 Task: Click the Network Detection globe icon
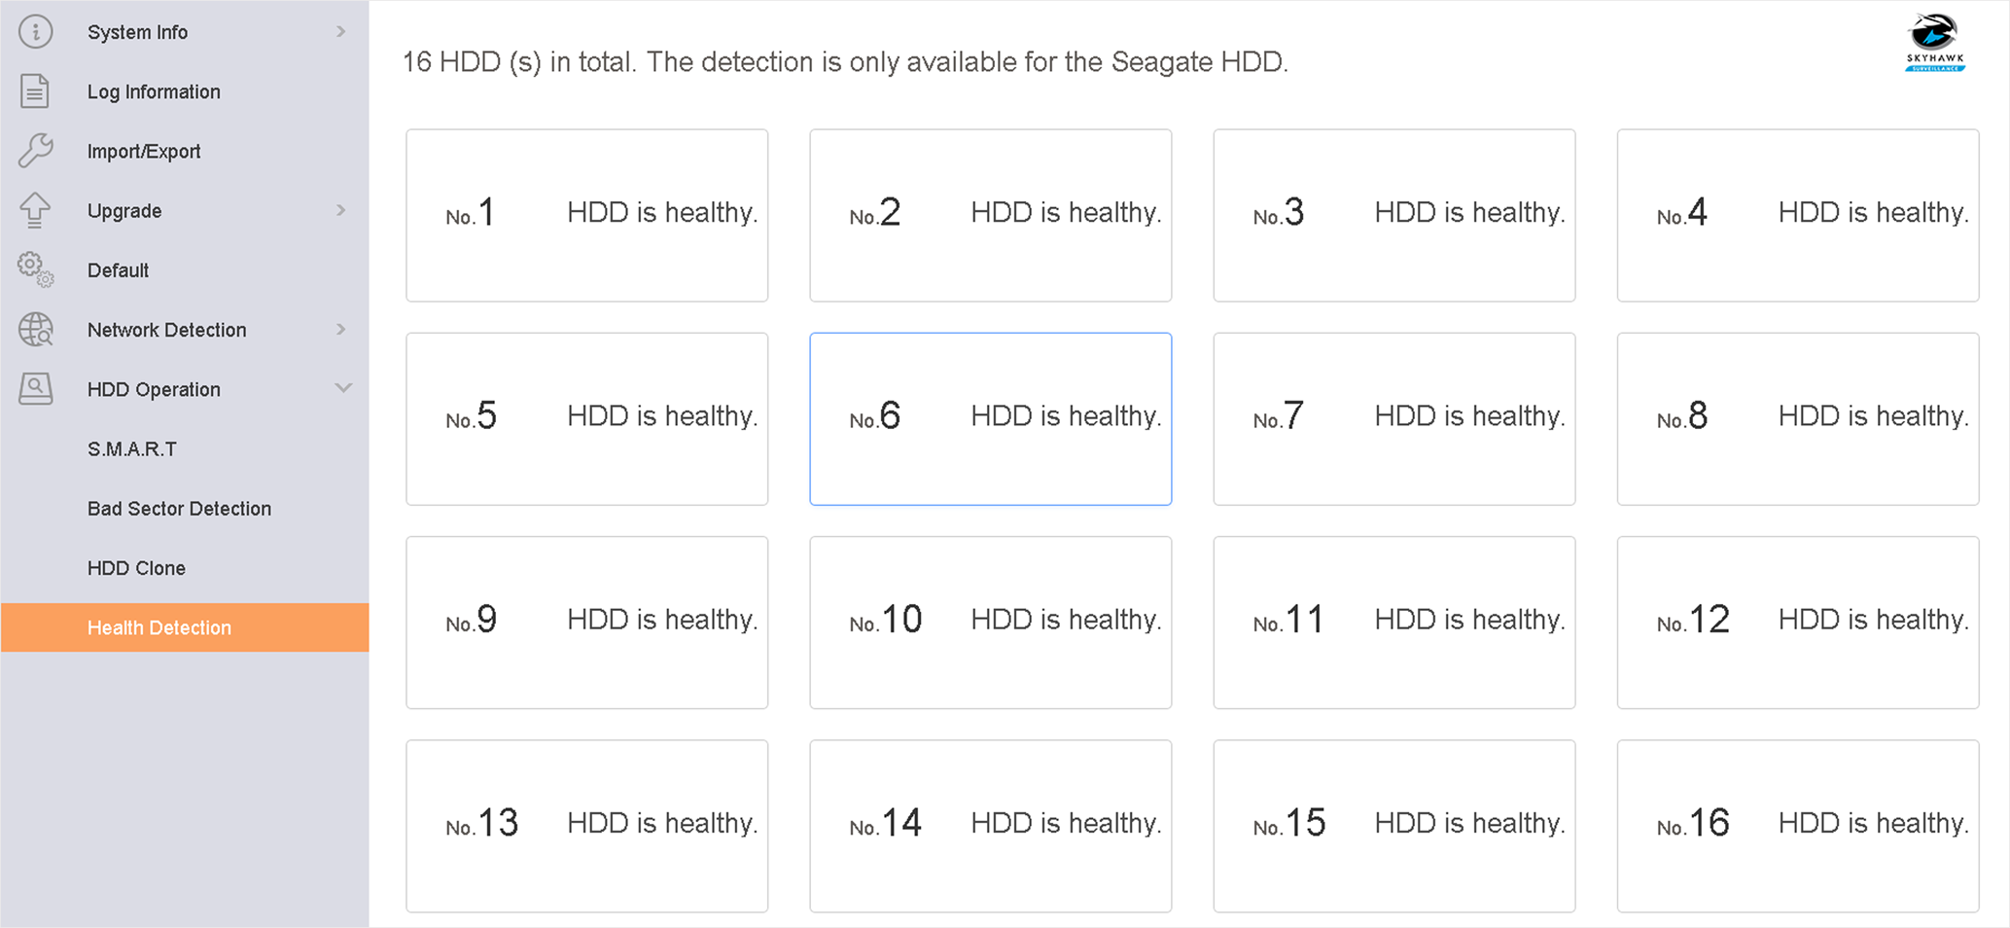point(36,330)
